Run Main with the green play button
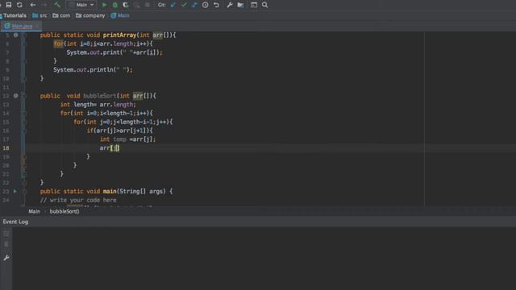 [104, 5]
